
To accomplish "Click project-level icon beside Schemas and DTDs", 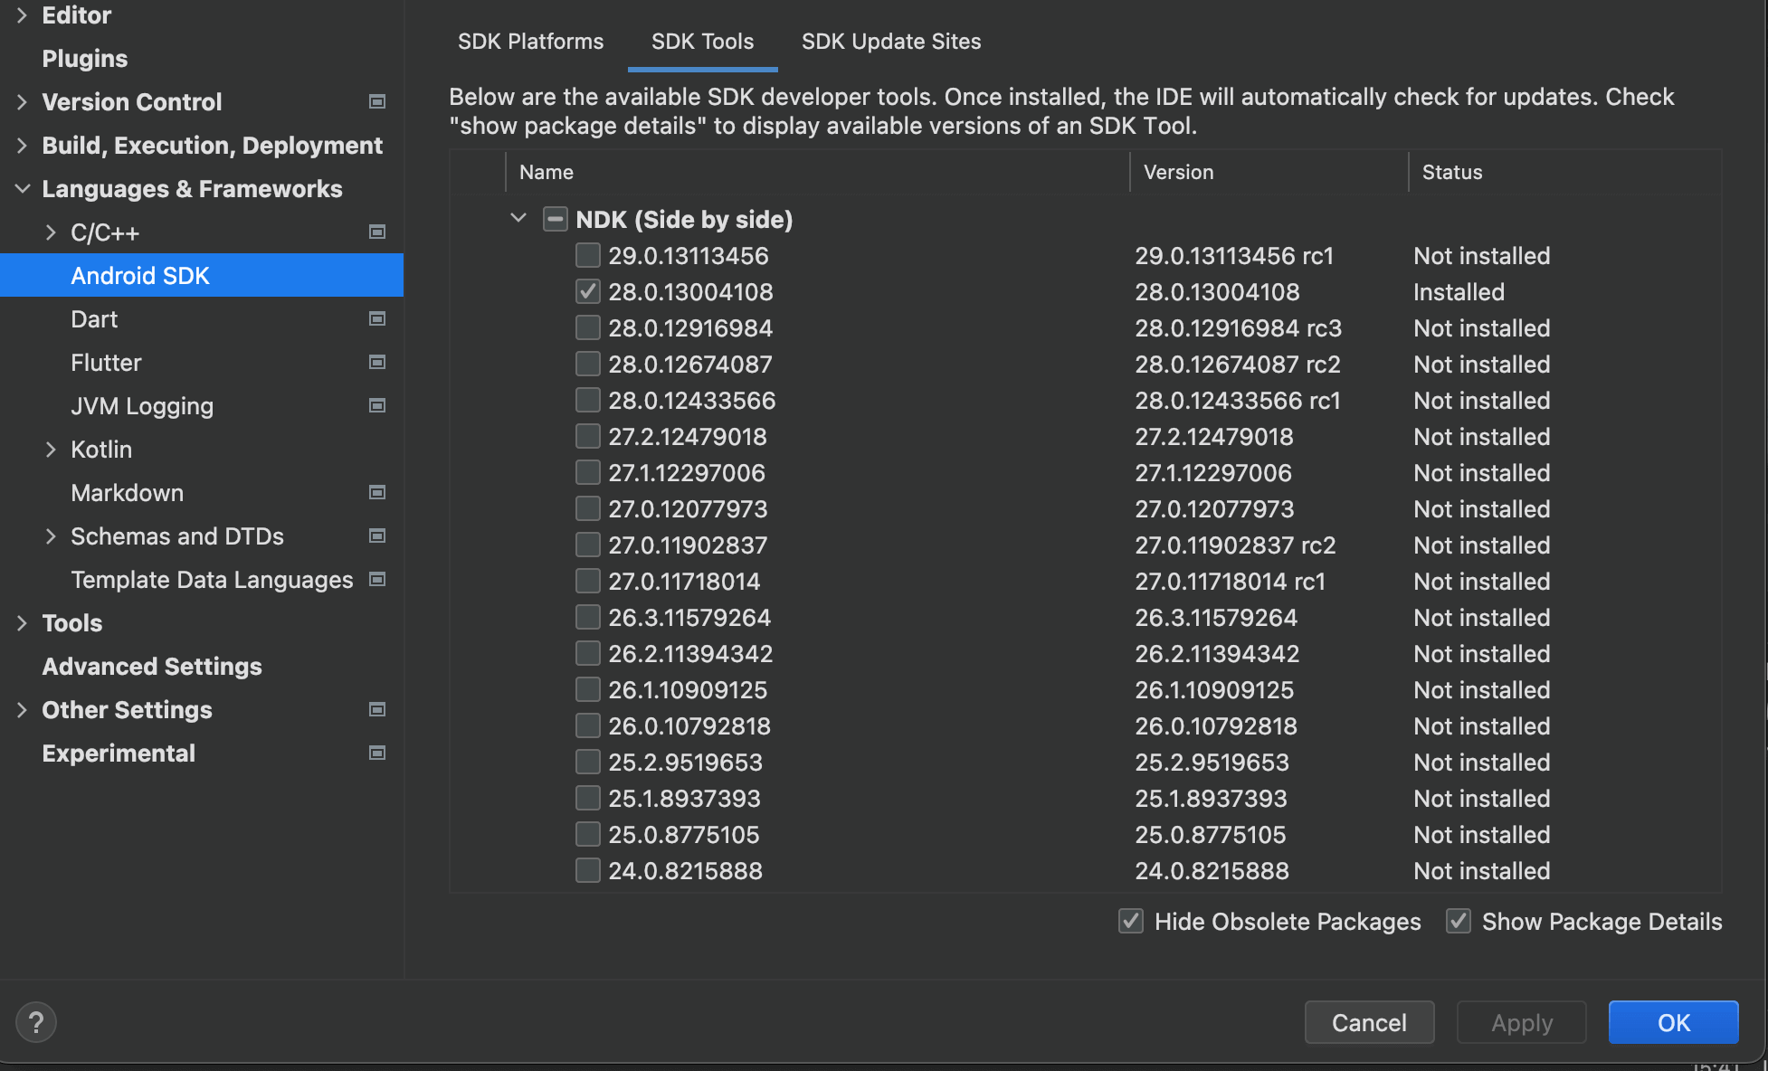I will [x=377, y=536].
